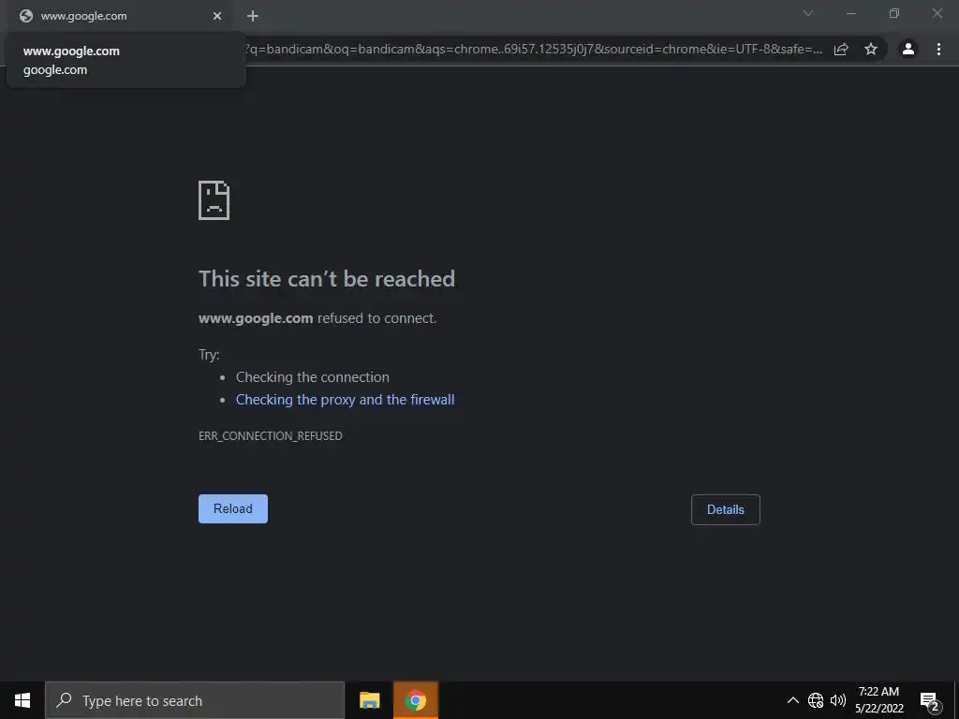Open the Windows Start menu
The height and width of the screenshot is (719, 959).
[x=22, y=700]
